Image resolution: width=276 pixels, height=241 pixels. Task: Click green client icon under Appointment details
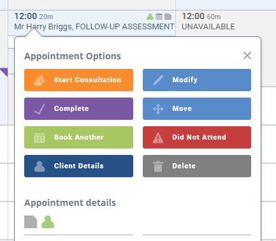click(48, 222)
